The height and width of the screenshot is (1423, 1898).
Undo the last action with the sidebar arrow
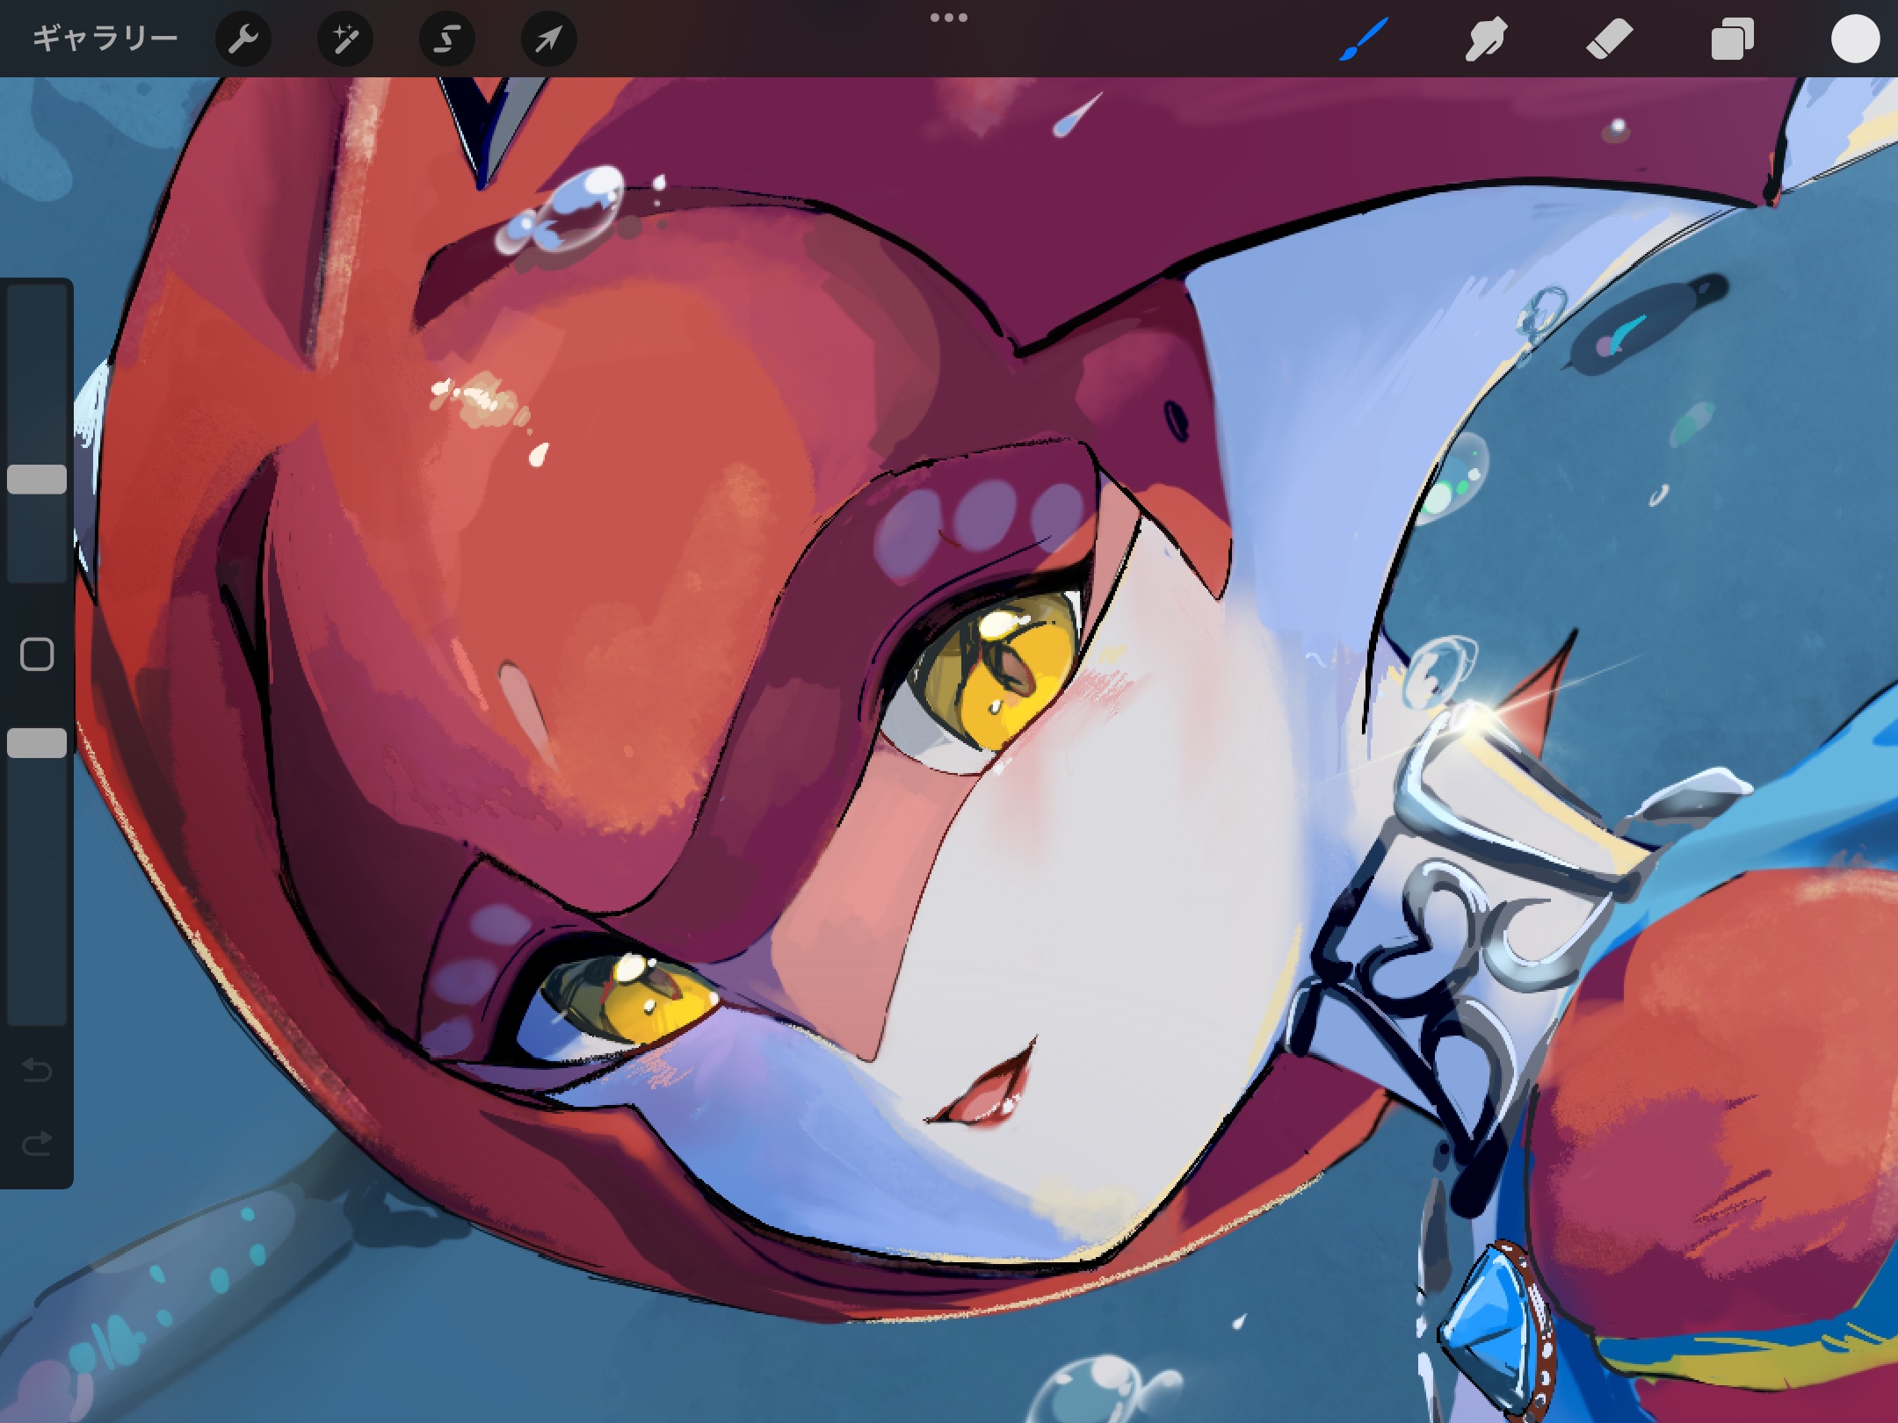(x=37, y=1070)
